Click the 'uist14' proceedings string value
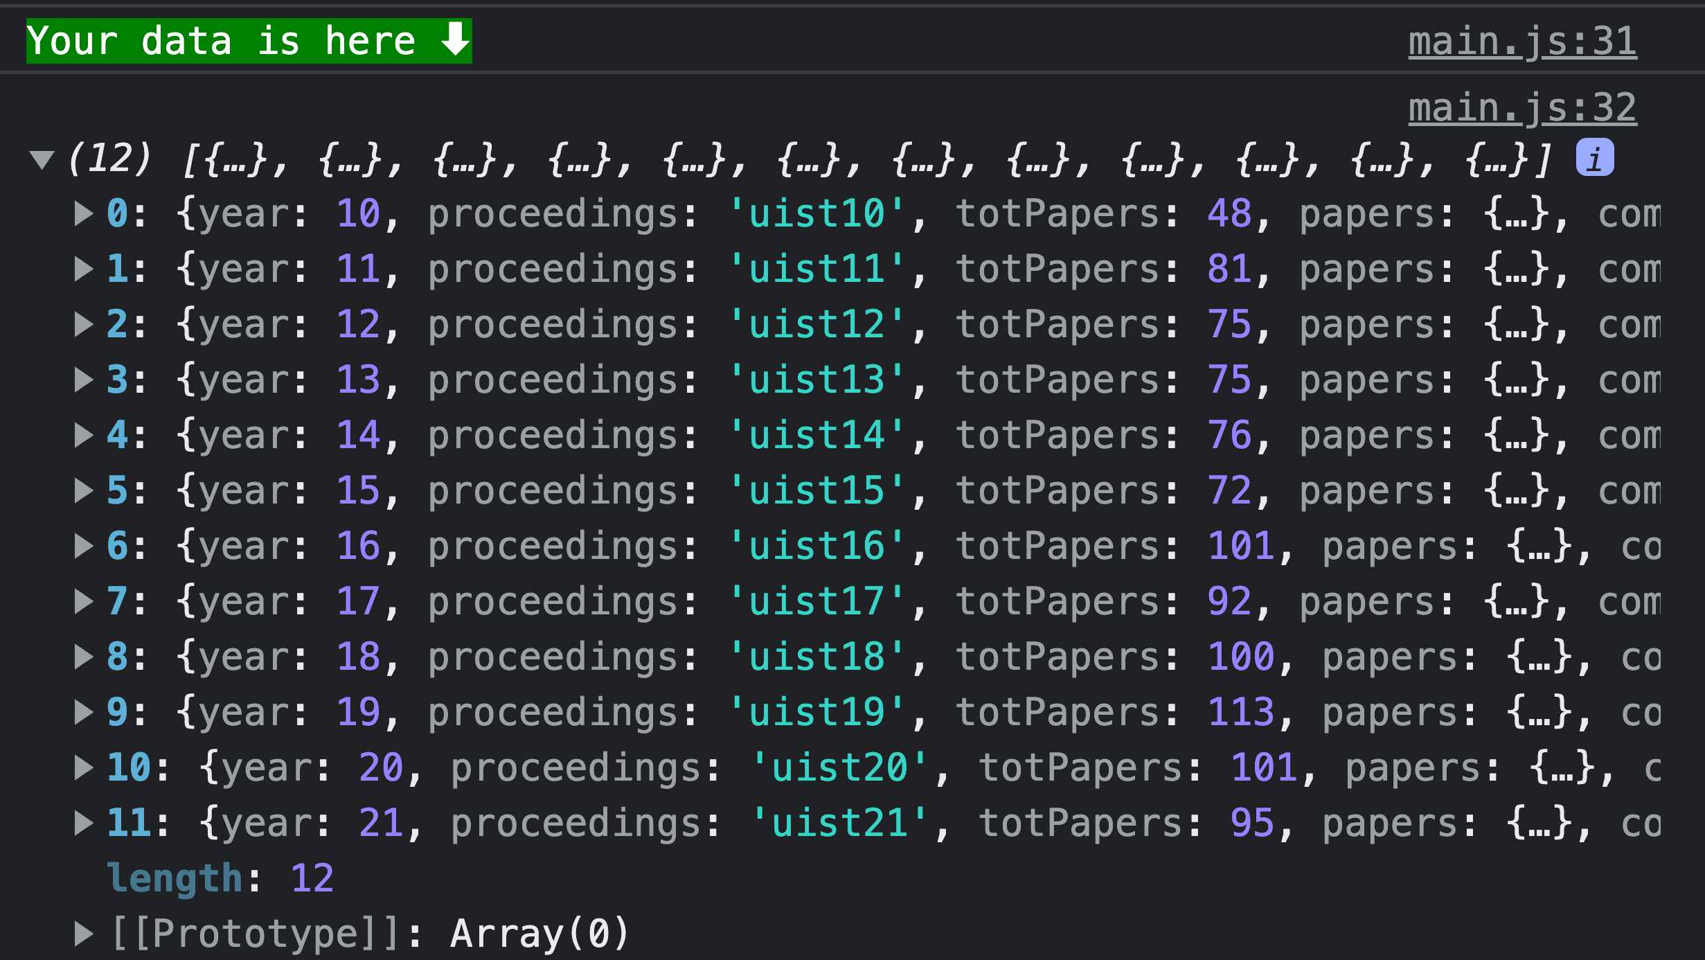 coord(817,435)
